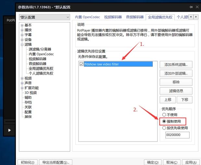Select 源滤镜/分离器 in the tree
The width and height of the screenshot is (201, 165).
pyautogui.click(x=40, y=49)
